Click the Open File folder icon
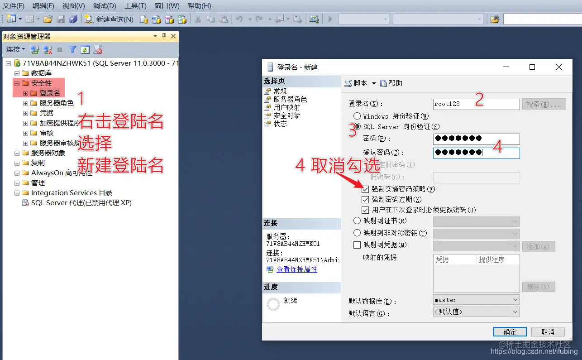This screenshot has height=360, width=582. point(47,19)
